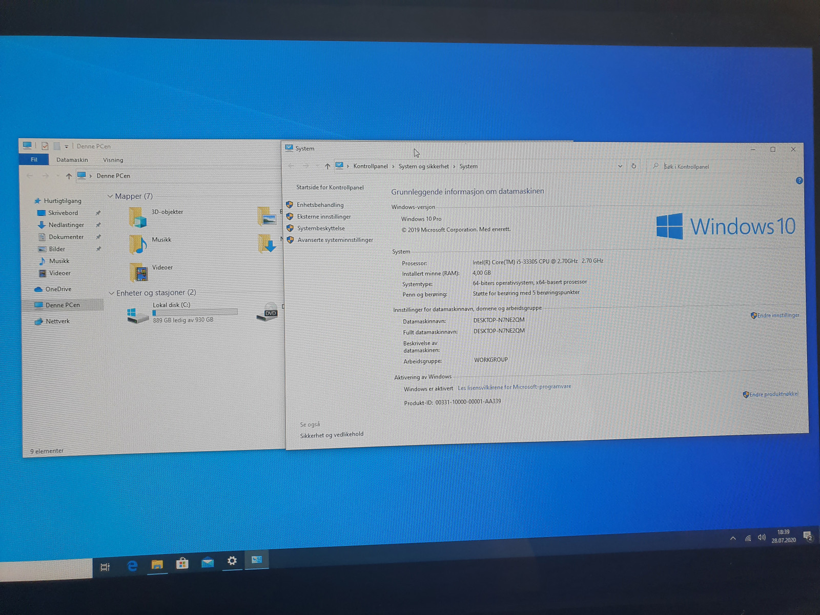Show hidden tray icons chevron
The width and height of the screenshot is (820, 615).
(x=733, y=538)
